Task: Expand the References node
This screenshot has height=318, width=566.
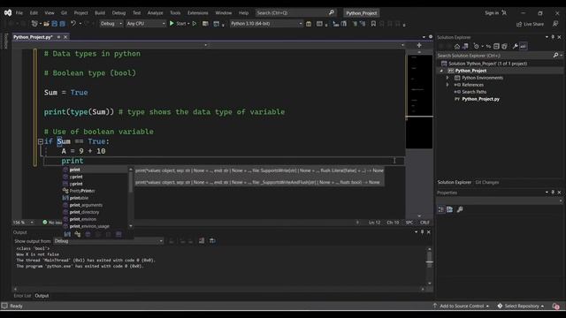Action: pyautogui.click(x=447, y=85)
